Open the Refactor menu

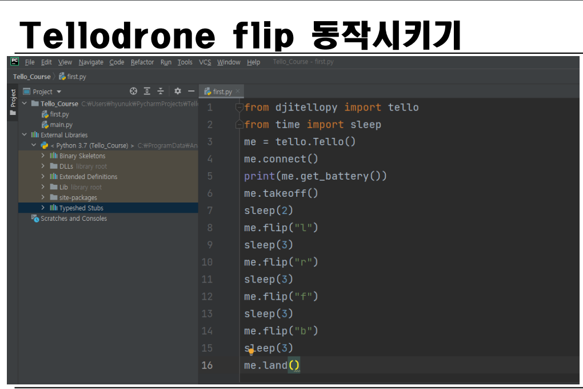tap(142, 62)
